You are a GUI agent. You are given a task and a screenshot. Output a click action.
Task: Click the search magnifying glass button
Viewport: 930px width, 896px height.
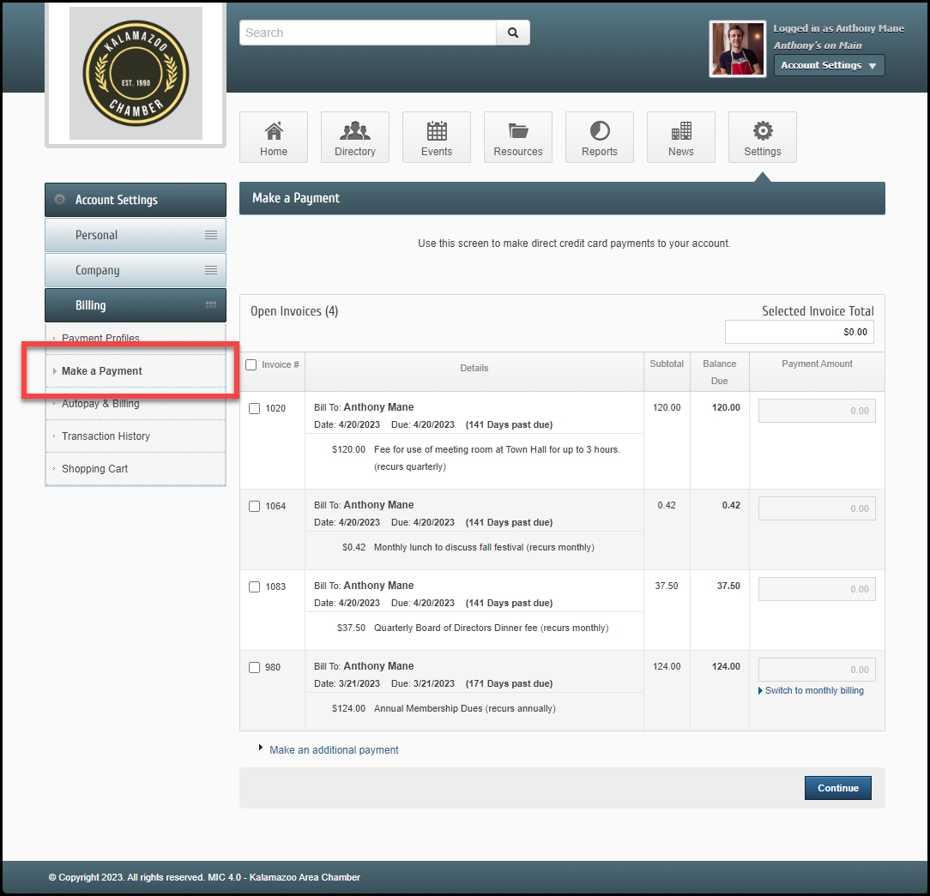point(513,33)
